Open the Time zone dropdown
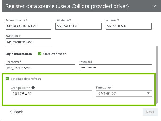The width and height of the screenshot is (161, 121). [x=124, y=94]
